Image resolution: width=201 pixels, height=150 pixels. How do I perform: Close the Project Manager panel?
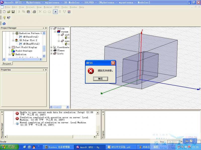coord(46,28)
